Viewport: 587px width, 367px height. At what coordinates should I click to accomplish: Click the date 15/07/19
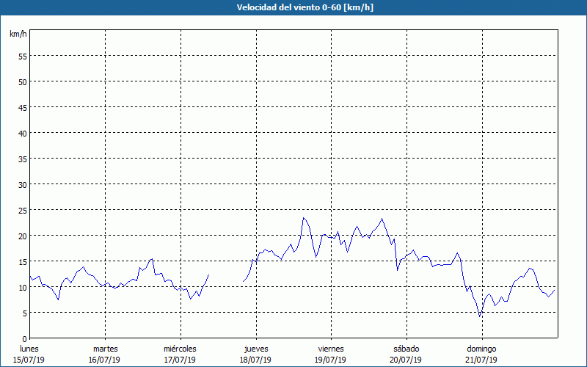point(29,360)
